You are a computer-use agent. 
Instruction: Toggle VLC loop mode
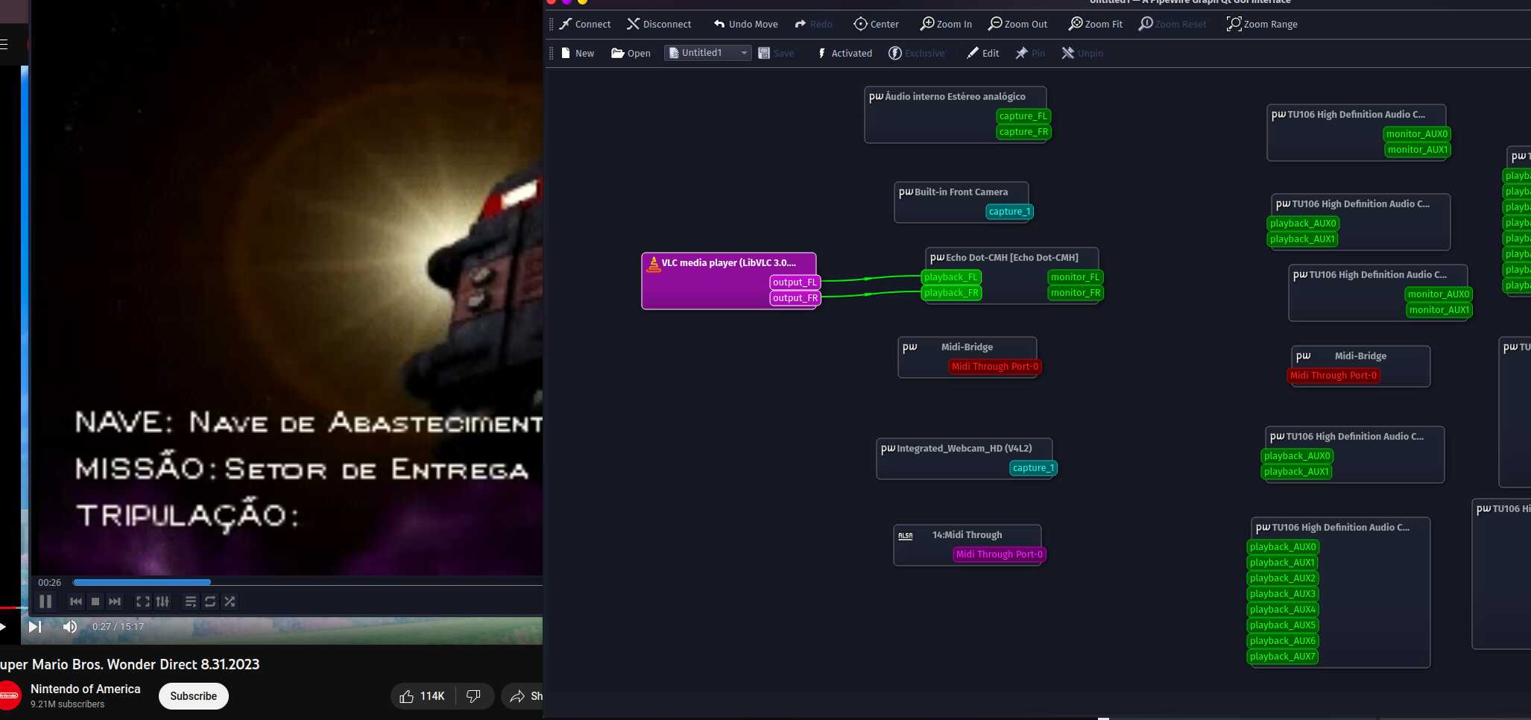tap(210, 601)
